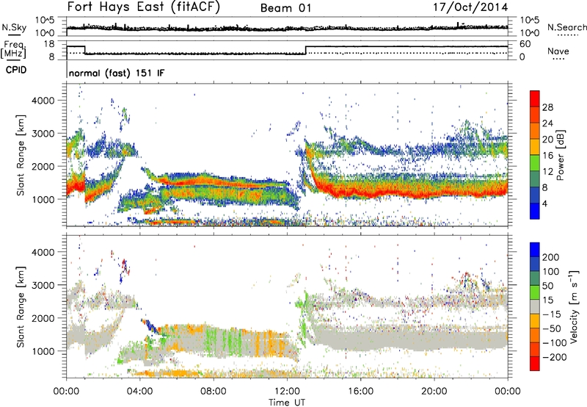Click the 'Velocity [m s-1]' colorbar label
587x407 pixels.
574,306
